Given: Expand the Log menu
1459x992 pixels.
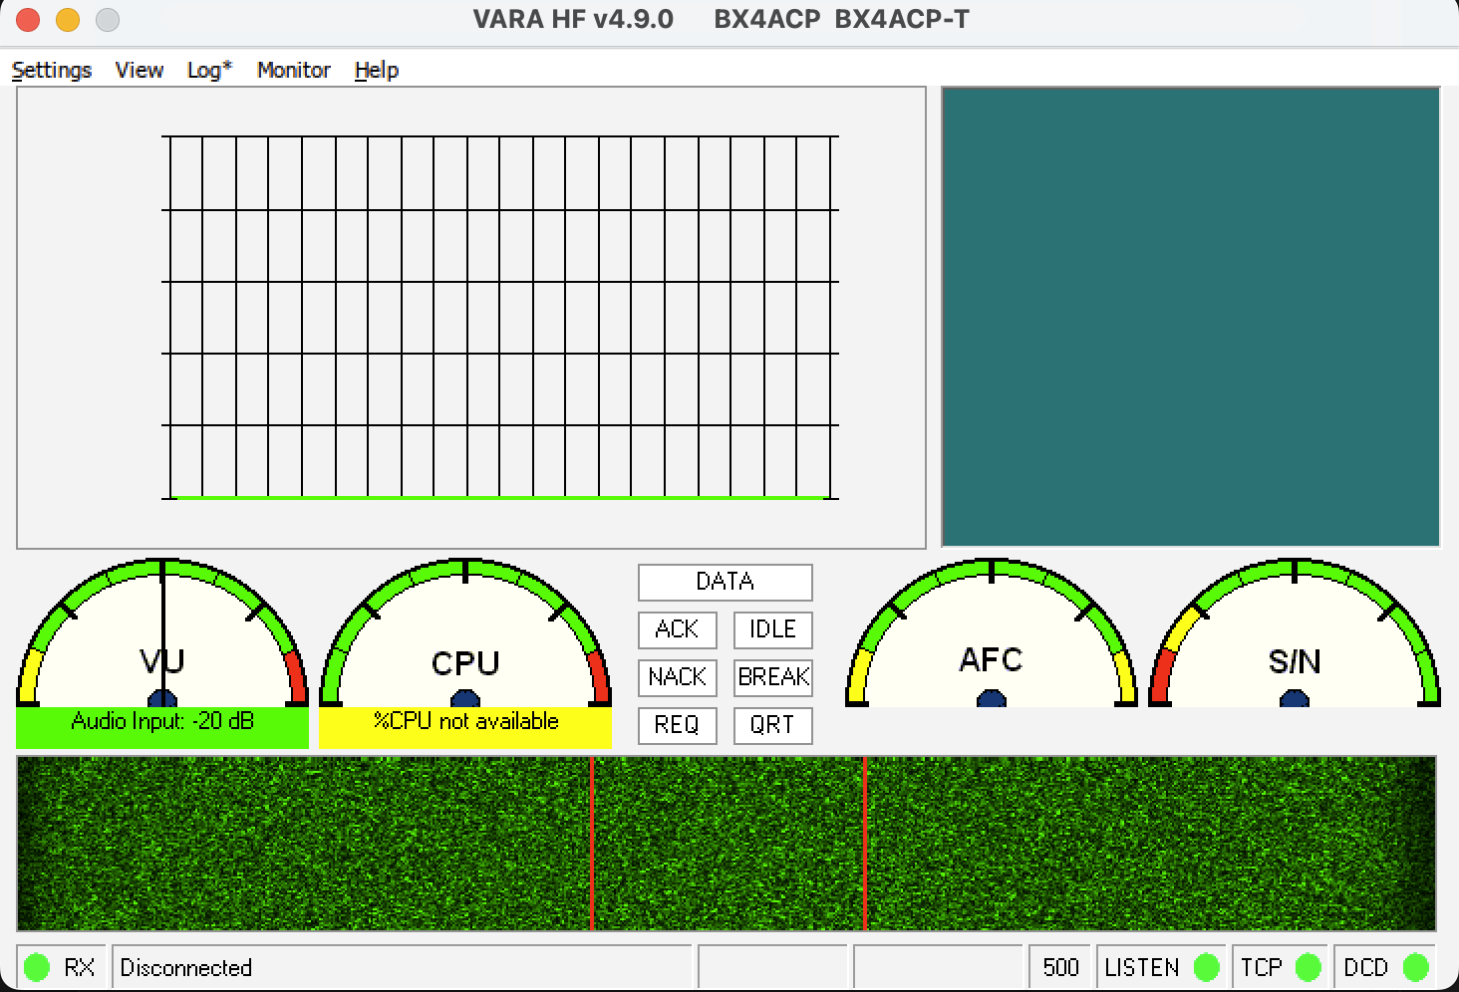Looking at the screenshot, I should click(x=208, y=70).
